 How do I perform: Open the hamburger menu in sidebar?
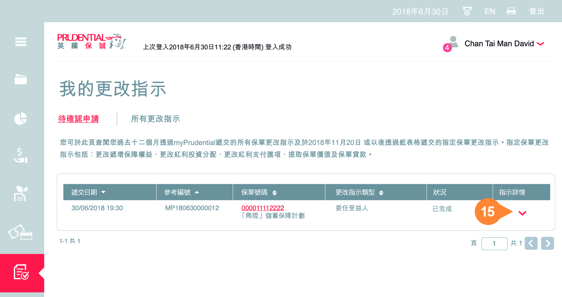coord(21,42)
